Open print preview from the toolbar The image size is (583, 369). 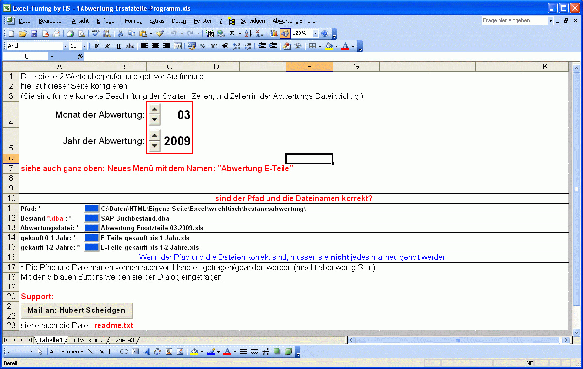pos(81,33)
